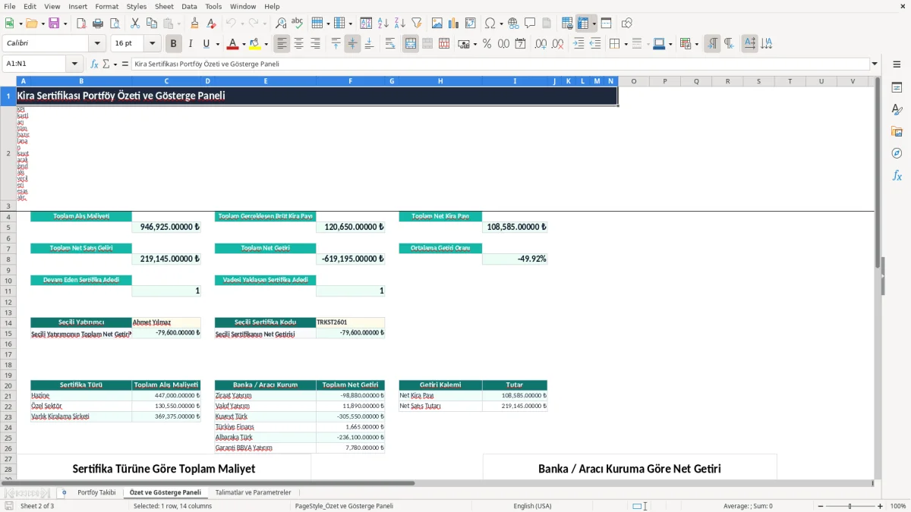This screenshot has height=512, width=911.
Task: Select cell with Ahmet Yılmaz
Action: [166, 322]
